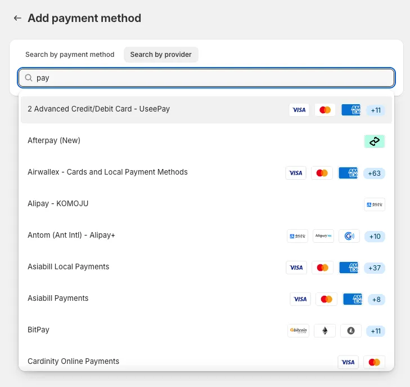Image resolution: width=410 pixels, height=387 pixels.
Task: Select the Search by provider tab
Action: pyautogui.click(x=161, y=55)
